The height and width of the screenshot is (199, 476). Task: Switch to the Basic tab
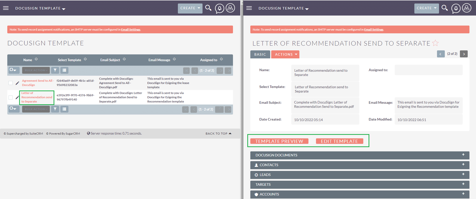[x=260, y=54]
